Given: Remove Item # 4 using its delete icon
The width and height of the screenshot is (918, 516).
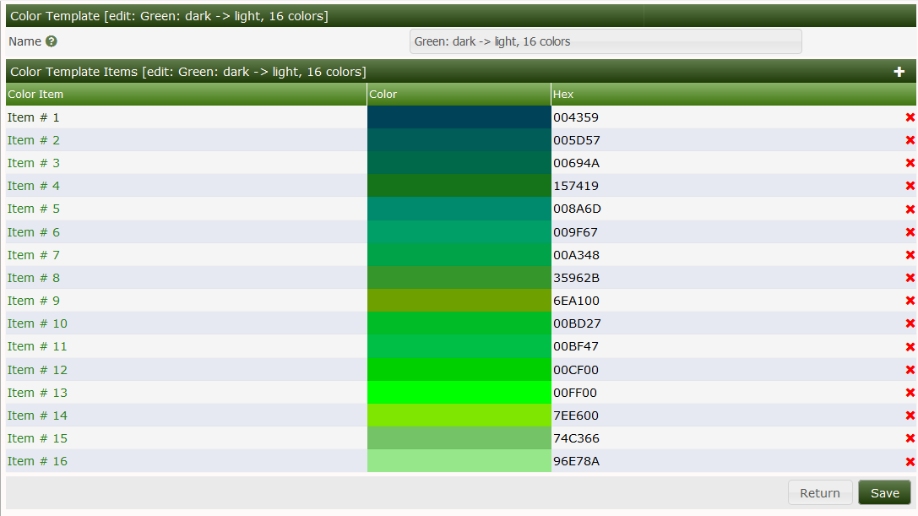Looking at the screenshot, I should tap(910, 186).
